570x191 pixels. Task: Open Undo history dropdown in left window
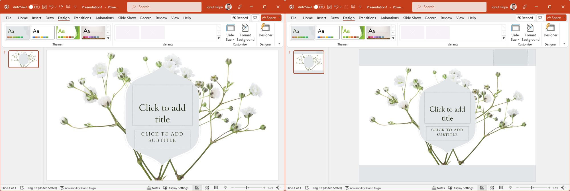pyautogui.click(x=56, y=7)
